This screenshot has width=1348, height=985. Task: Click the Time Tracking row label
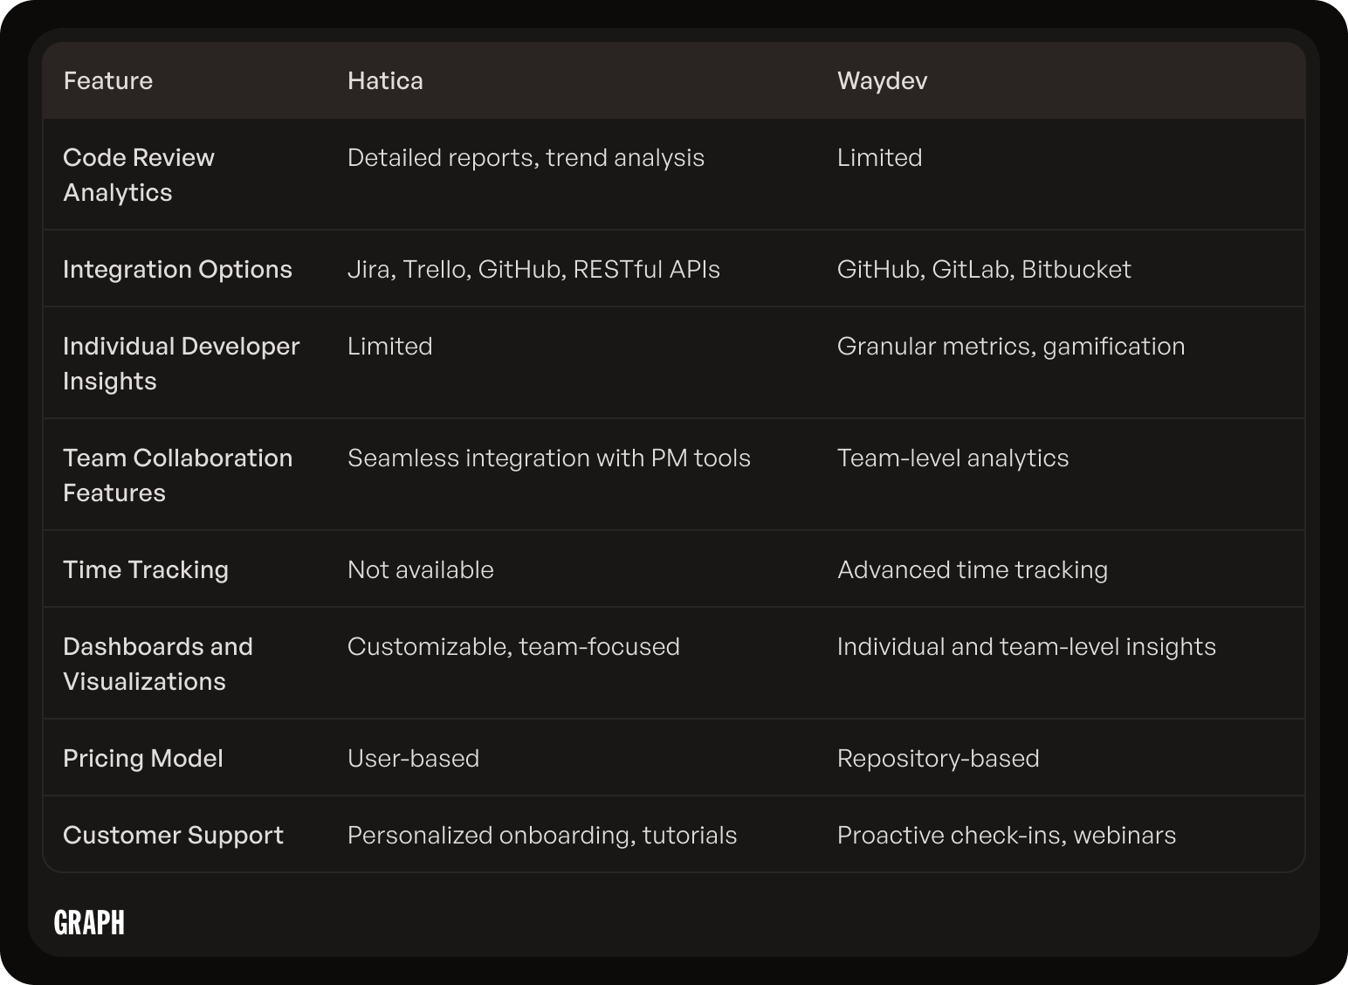pos(146,570)
